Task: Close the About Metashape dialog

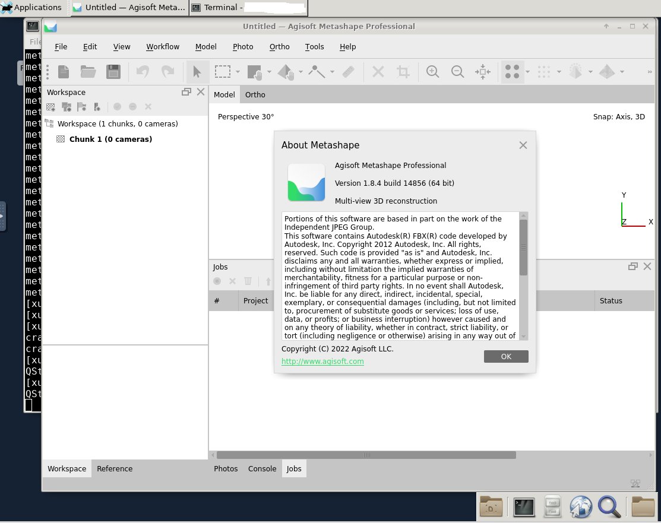Action: tap(523, 145)
